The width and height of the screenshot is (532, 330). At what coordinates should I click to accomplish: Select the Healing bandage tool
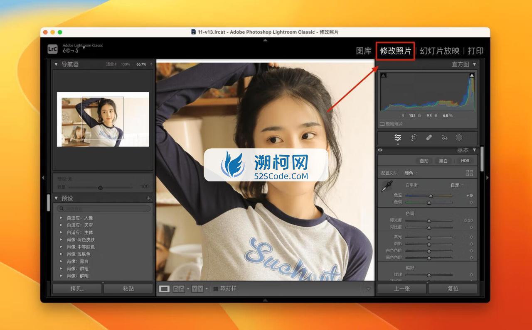[x=429, y=138]
